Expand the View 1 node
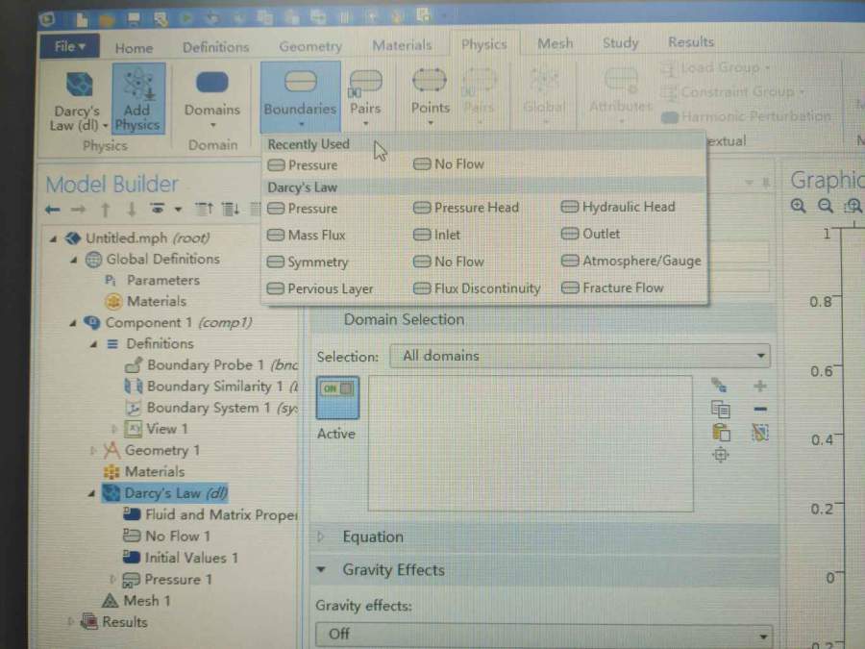This screenshot has height=649, width=865. point(114,429)
